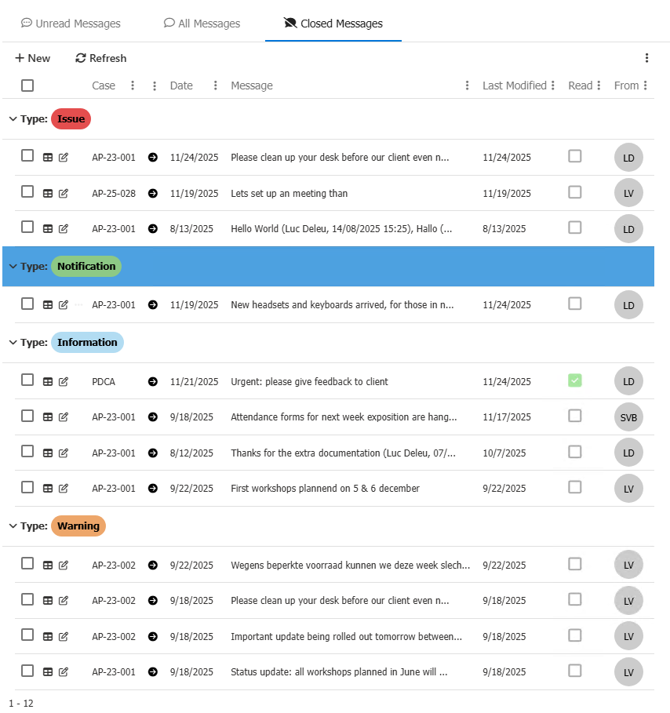The height and width of the screenshot is (713, 670).
Task: Open grid icon for 'Lets set up an meeting than' row
Action: (48, 193)
